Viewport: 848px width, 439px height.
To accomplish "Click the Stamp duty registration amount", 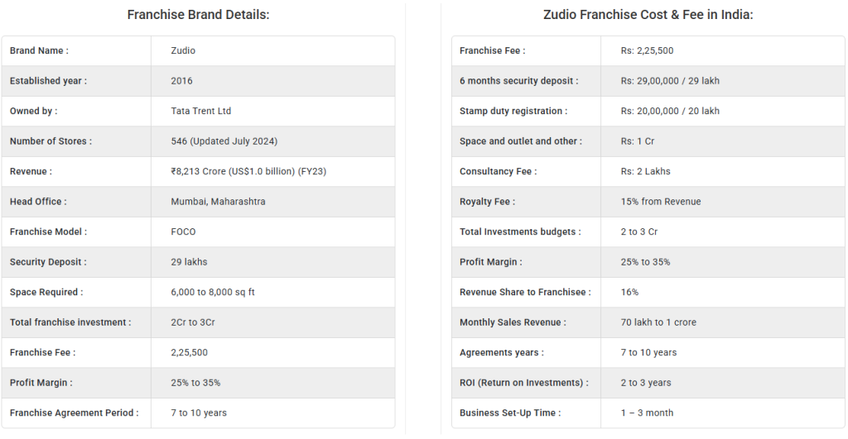I will (670, 111).
